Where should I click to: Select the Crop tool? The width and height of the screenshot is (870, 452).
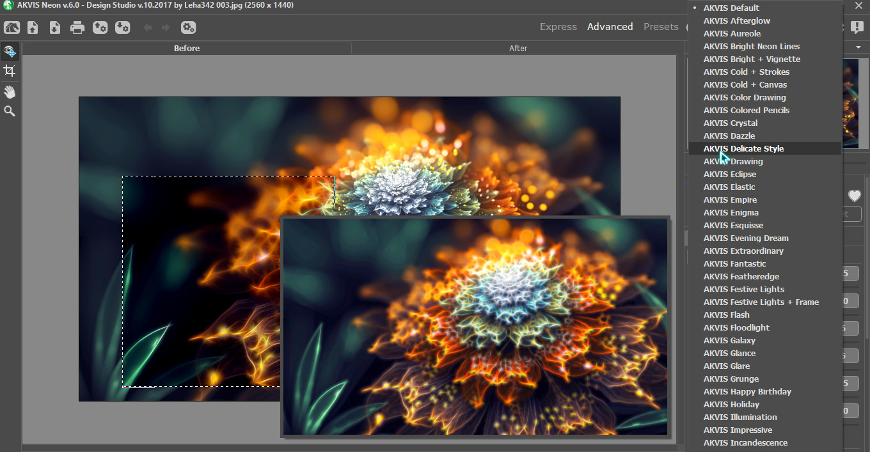(10, 71)
